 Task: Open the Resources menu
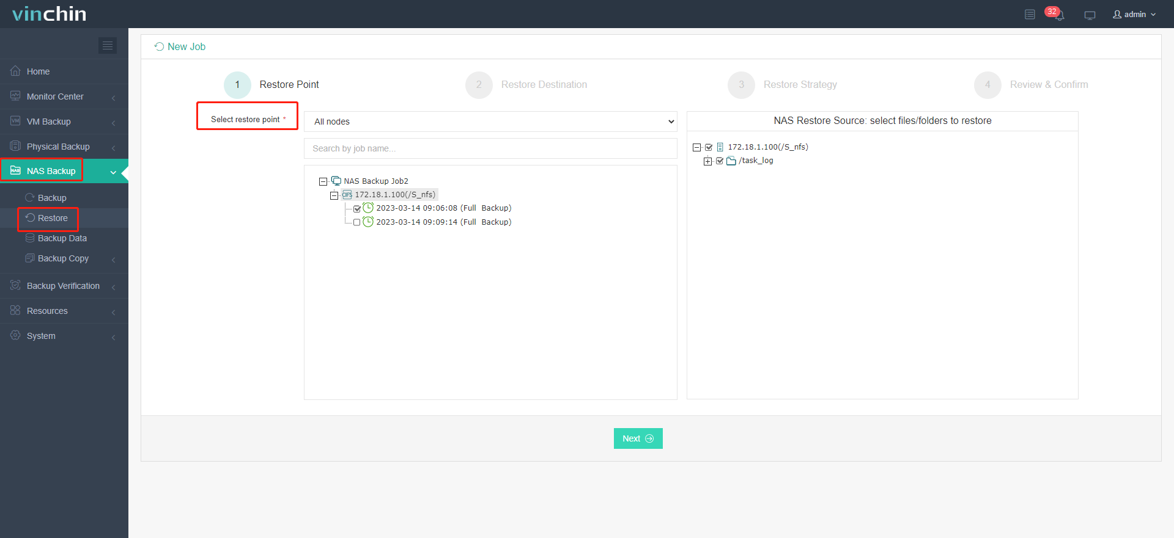click(64, 311)
